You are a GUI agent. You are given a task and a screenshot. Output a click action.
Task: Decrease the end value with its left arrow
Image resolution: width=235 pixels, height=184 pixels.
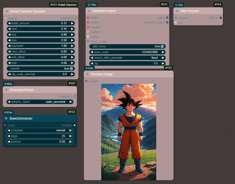click(x=9, y=34)
